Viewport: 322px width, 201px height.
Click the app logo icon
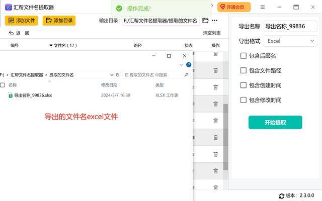pyautogui.click(x=8, y=7)
